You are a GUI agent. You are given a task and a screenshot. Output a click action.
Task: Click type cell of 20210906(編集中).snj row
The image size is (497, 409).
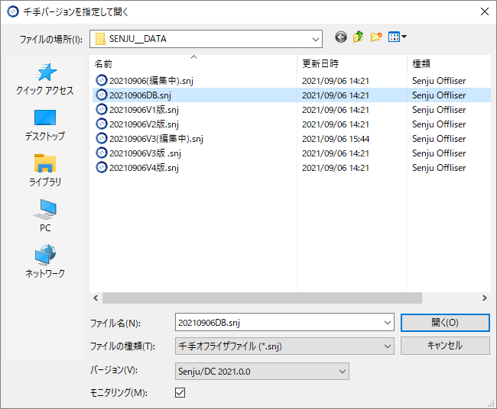click(x=439, y=81)
